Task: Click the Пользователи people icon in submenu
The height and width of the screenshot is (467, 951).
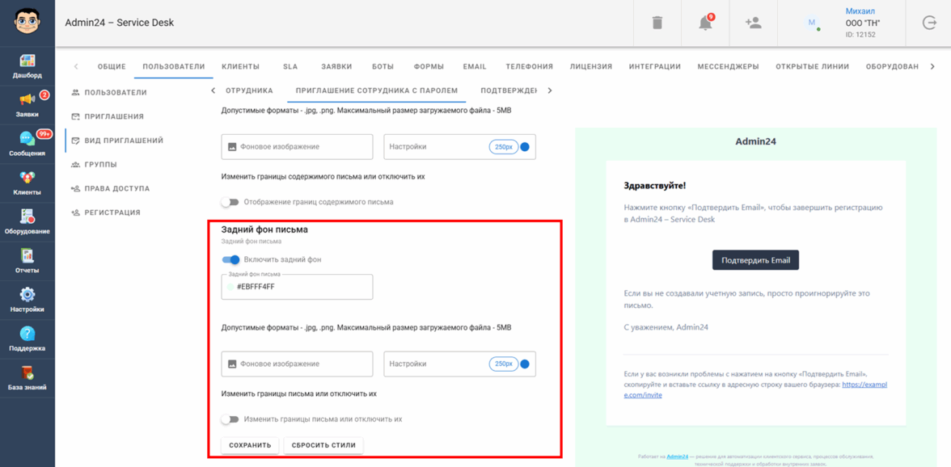Action: point(76,93)
